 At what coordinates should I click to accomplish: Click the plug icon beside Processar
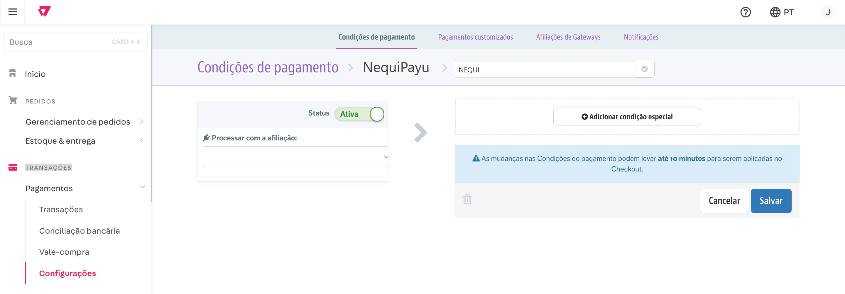point(206,138)
